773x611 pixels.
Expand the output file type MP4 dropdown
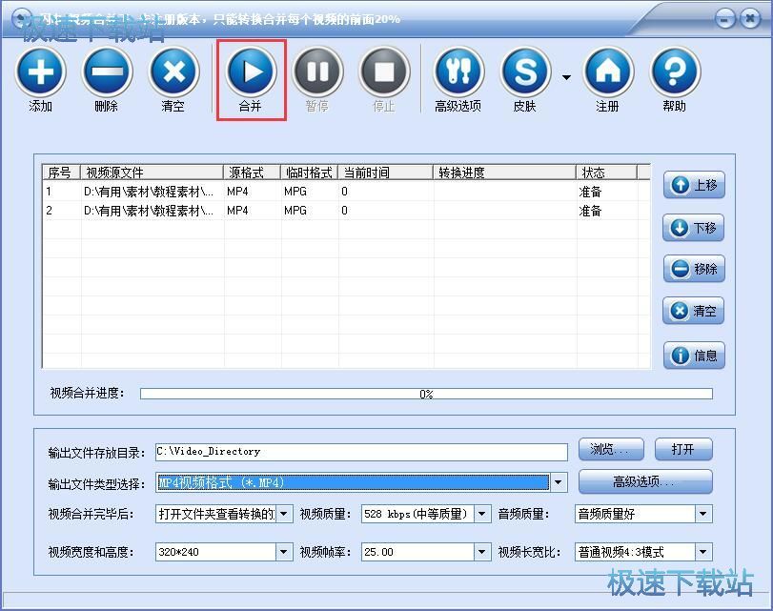coord(559,483)
